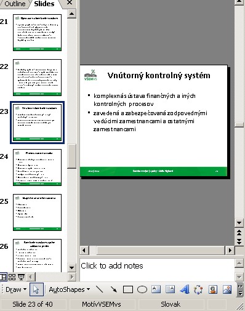This screenshot has height=311, width=245.
Task: Click down arrow of notes pane scrollbar
Action: (239, 277)
